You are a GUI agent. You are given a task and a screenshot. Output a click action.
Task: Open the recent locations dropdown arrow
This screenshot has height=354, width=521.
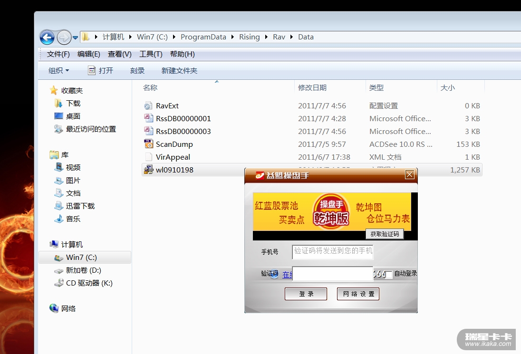pyautogui.click(x=76, y=38)
